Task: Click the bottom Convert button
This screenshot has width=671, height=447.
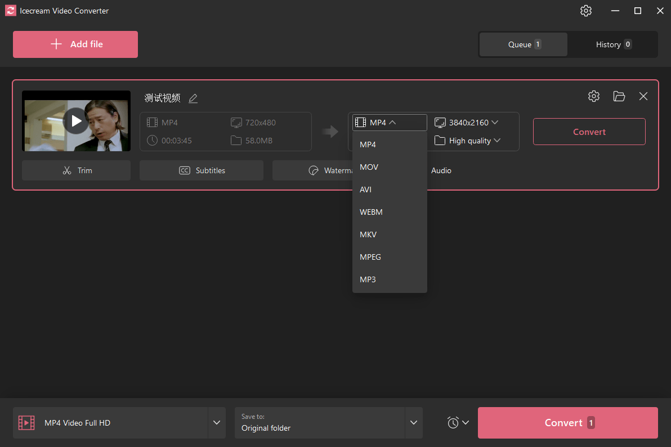Action: 567,422
